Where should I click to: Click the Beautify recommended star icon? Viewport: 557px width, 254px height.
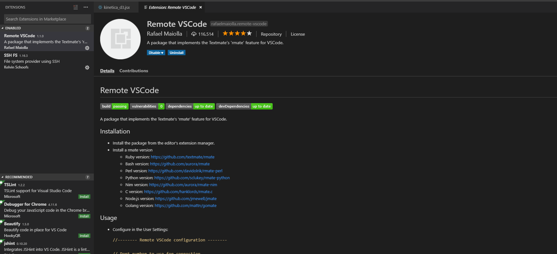[2, 222]
